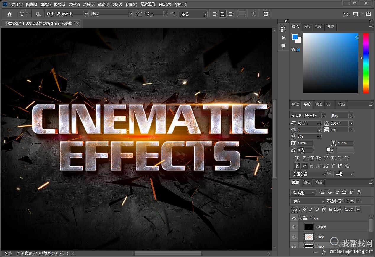Switch to the 段落 tab
Viewport: 375px width, 257px height.
pyautogui.click(x=342, y=104)
